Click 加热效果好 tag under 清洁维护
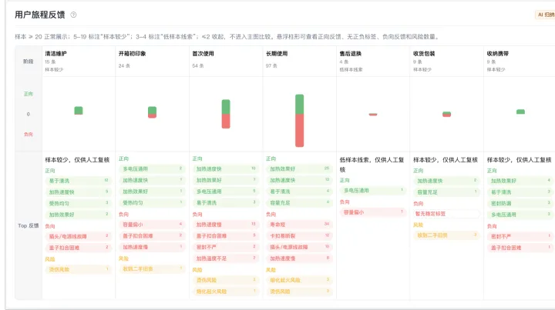Screen dimensions: 555x310 tap(79, 215)
